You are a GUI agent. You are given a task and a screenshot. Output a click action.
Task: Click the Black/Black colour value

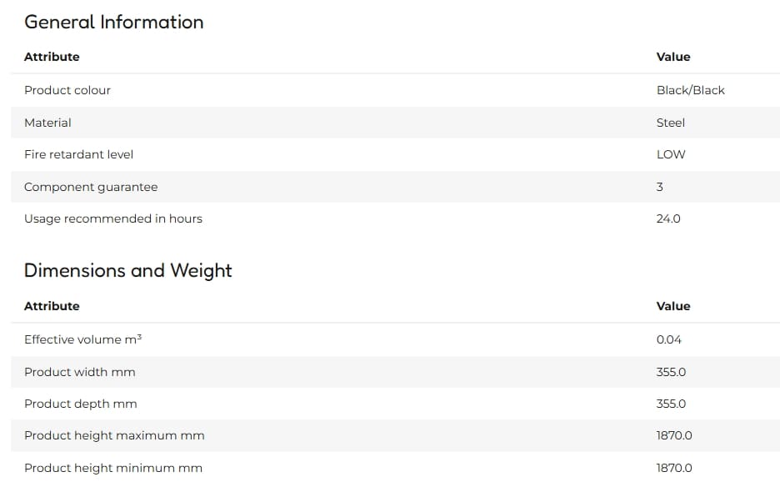[691, 90]
